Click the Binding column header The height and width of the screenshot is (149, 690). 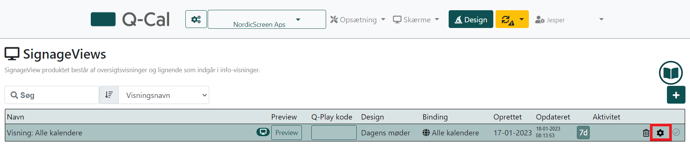click(435, 117)
